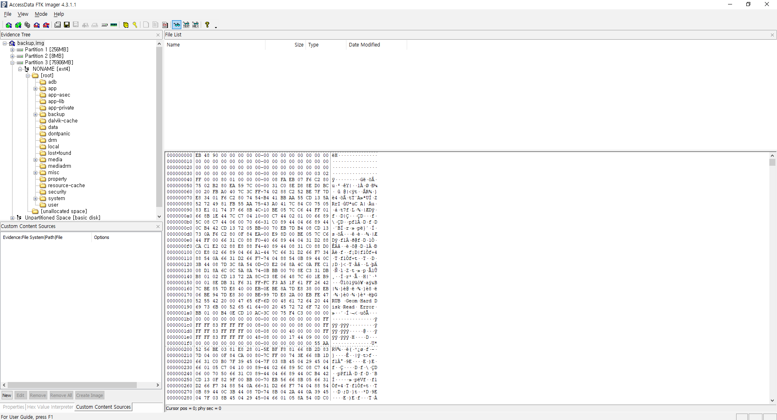Switch to the Properties tab
This screenshot has height=420, width=777.
[x=13, y=407]
